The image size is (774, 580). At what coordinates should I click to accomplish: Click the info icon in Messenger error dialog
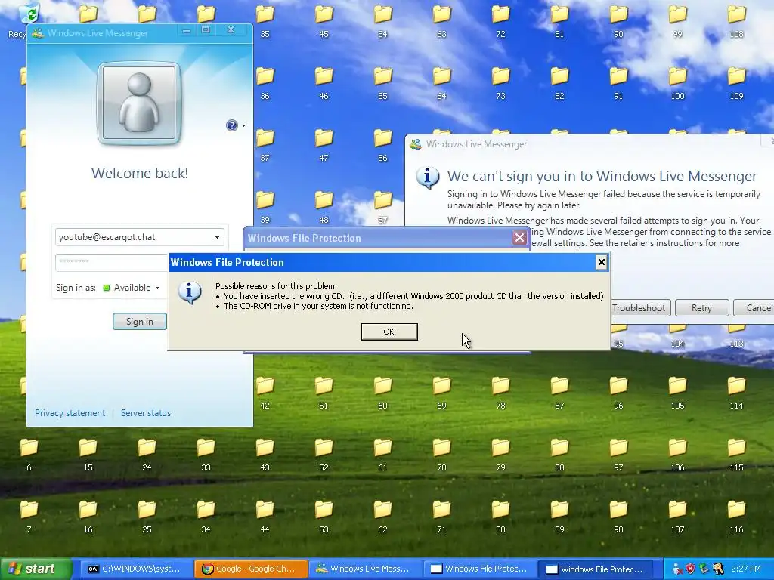tap(428, 177)
